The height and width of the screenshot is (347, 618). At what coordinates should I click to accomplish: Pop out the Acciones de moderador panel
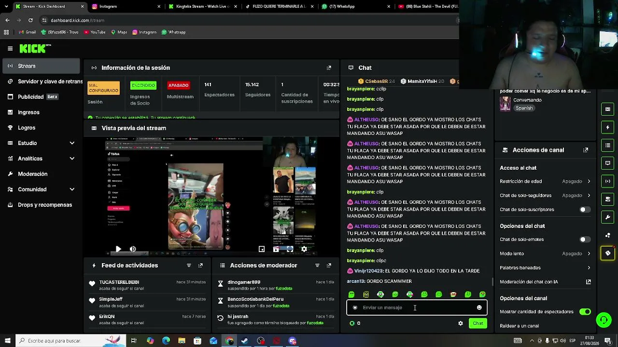(329, 266)
